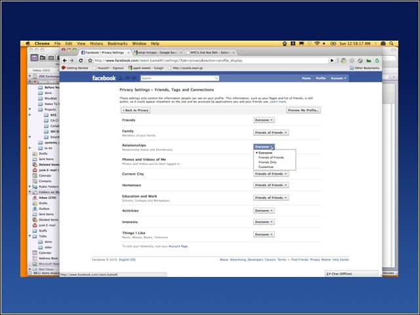The image size is (420, 315).
Task: Open the View menu
Action: [81, 43]
